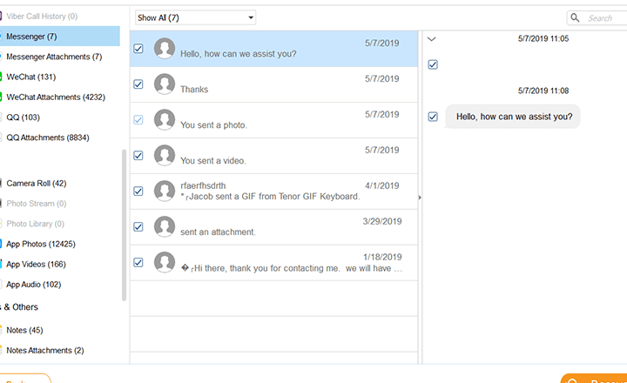Screen dimensions: 627x383
Task: Select Photo Library (0) item
Action: click(x=35, y=224)
